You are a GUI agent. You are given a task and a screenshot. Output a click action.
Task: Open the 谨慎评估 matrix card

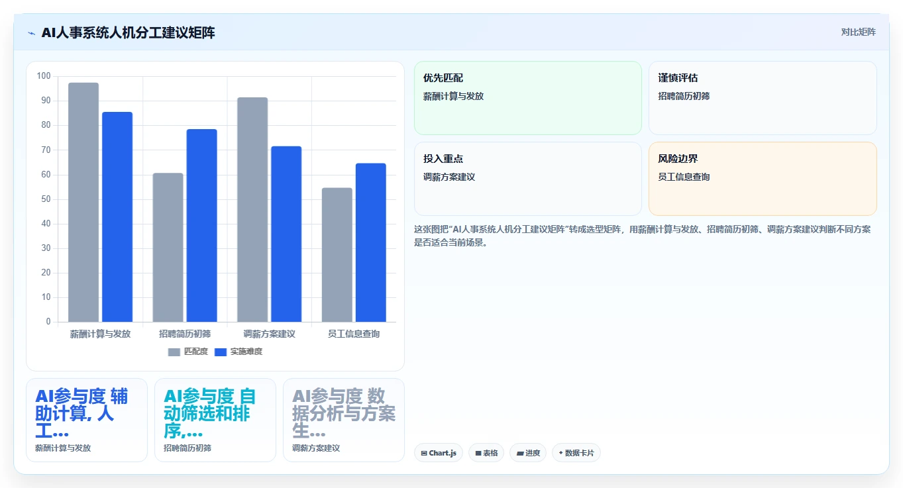click(763, 98)
